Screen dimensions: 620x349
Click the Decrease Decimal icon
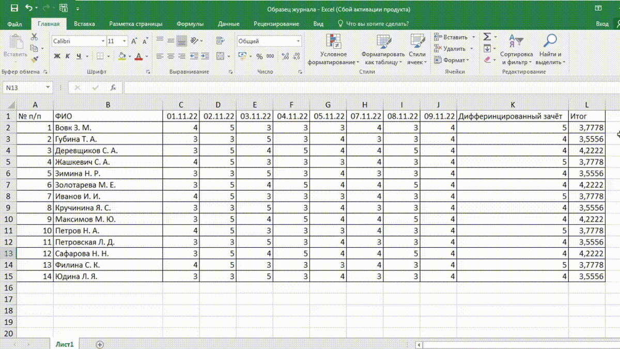pyautogui.click(x=297, y=56)
